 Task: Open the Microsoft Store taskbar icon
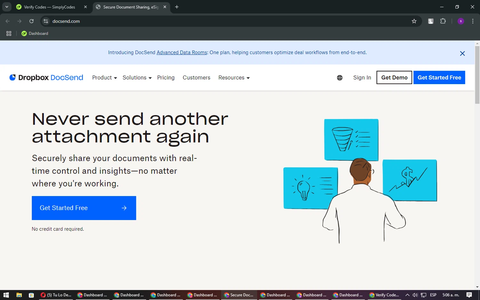click(31, 295)
